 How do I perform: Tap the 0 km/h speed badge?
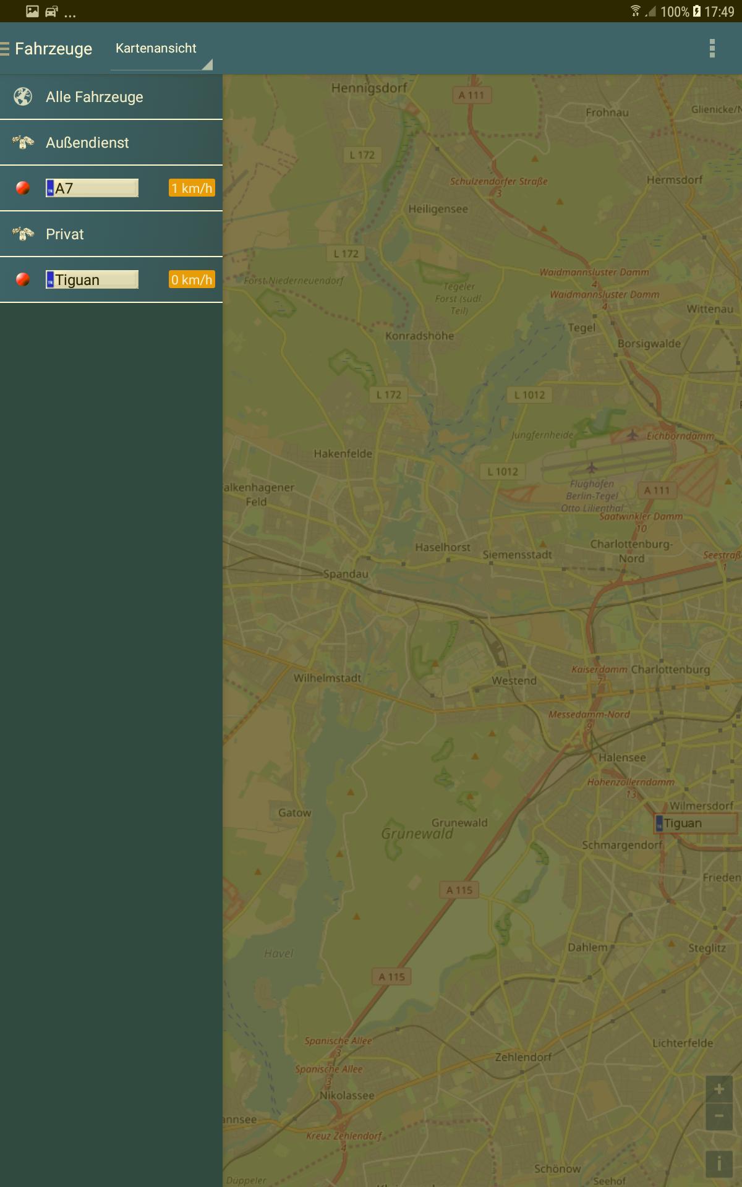point(192,280)
